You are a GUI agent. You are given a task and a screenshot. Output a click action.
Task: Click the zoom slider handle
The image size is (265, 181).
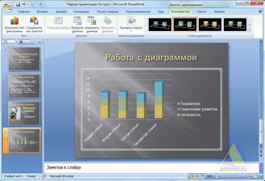tap(228, 176)
